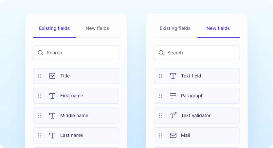Click the dropdown icon beside Title
This screenshot has width=273, height=148.
(x=52, y=76)
